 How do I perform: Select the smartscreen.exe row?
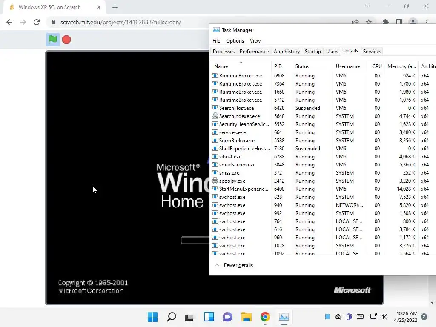[323, 165]
